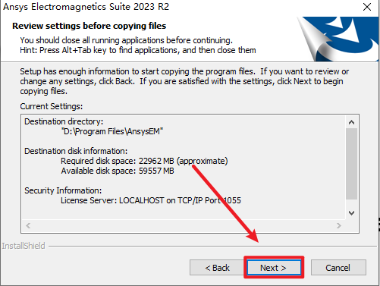Click the Ansys Electromagnetics Suite title bar
Viewport: 380px width, 286px height.
(x=177, y=7)
